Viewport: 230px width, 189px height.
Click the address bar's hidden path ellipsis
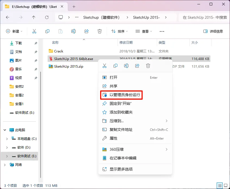pos(76,17)
